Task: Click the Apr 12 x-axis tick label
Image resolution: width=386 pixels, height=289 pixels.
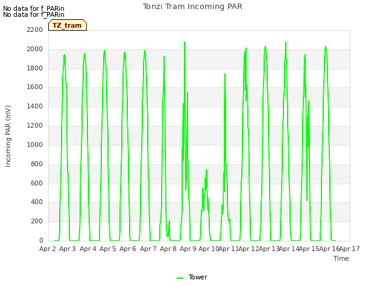Action: [248, 249]
